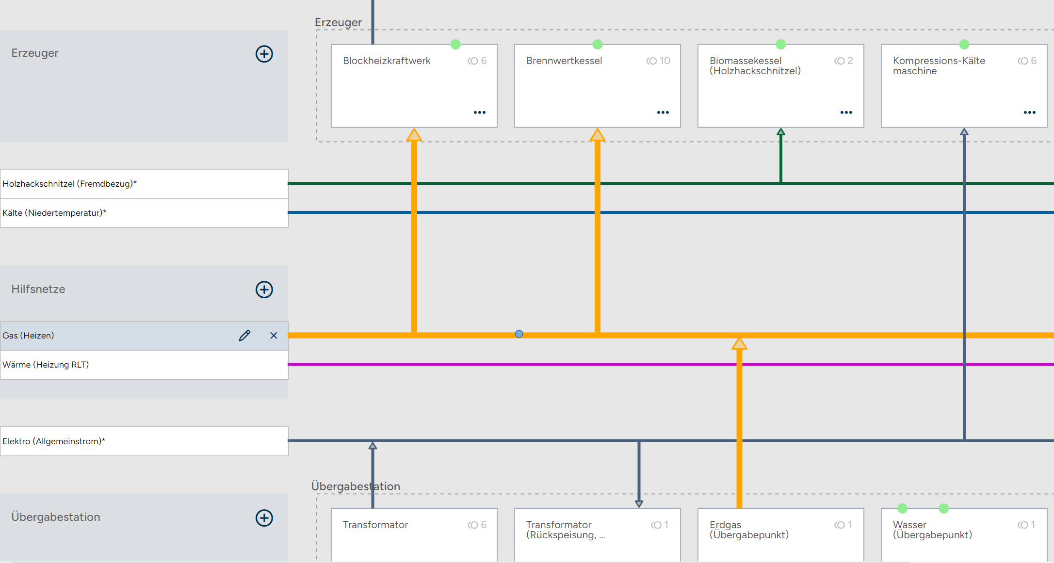The image size is (1054, 563).
Task: Click green connector dot above Biomassekessel
Action: 781,45
